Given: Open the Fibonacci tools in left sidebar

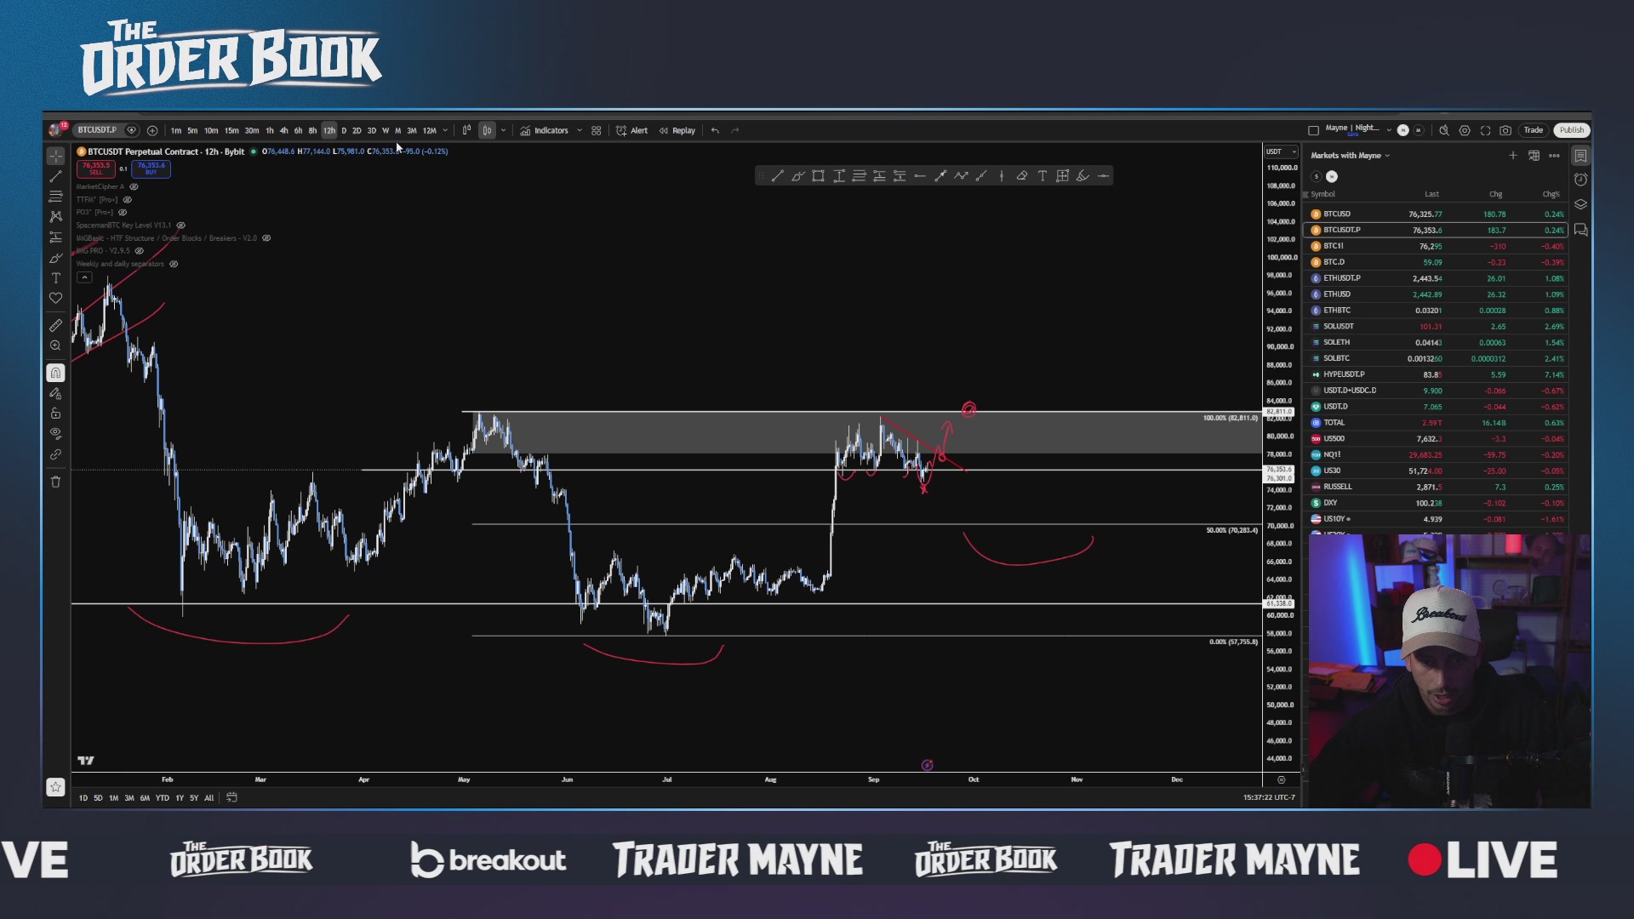Looking at the screenshot, I should [55, 197].
